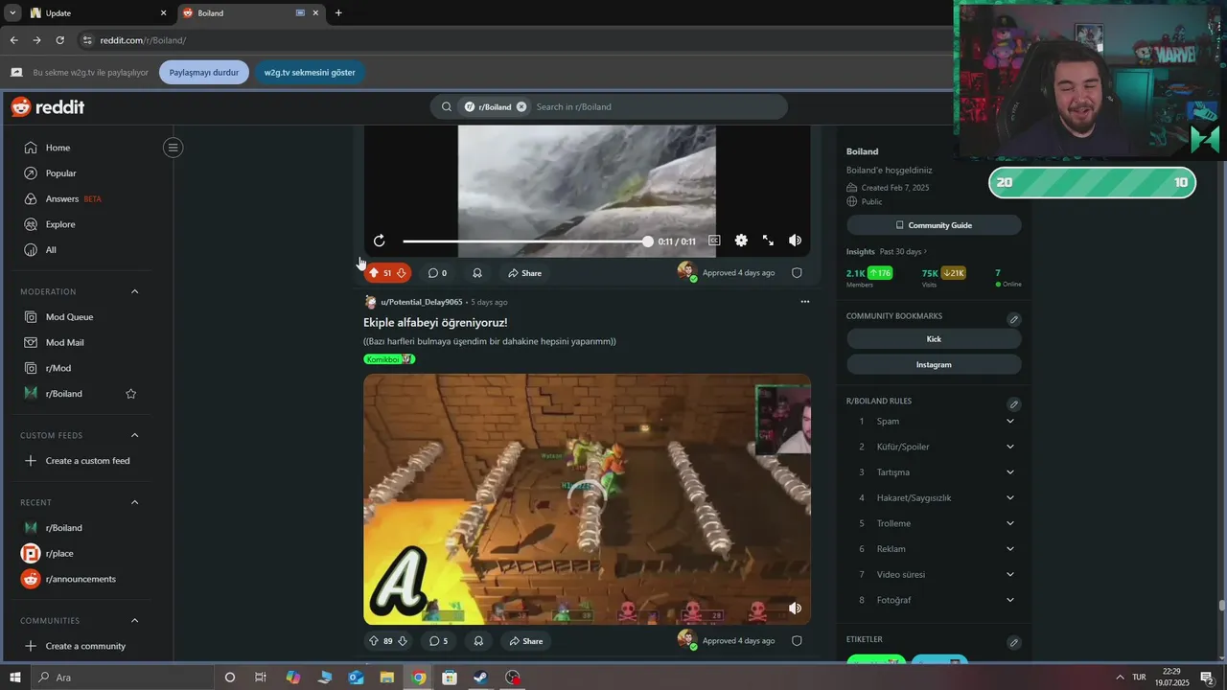
Task: Downvote the post with 89 votes
Action: pyautogui.click(x=403, y=641)
